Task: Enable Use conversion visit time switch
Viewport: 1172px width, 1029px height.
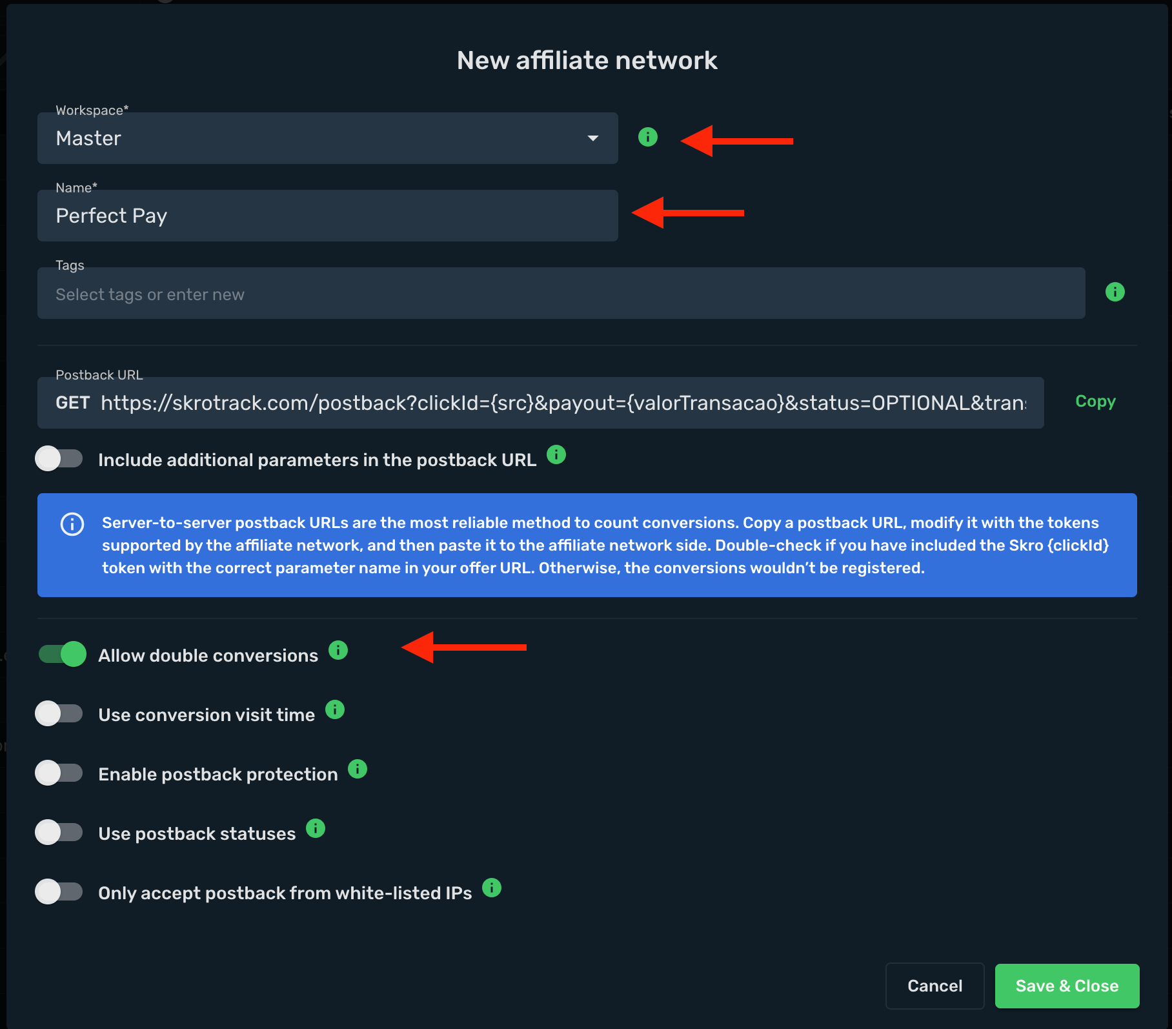Action: [x=59, y=714]
